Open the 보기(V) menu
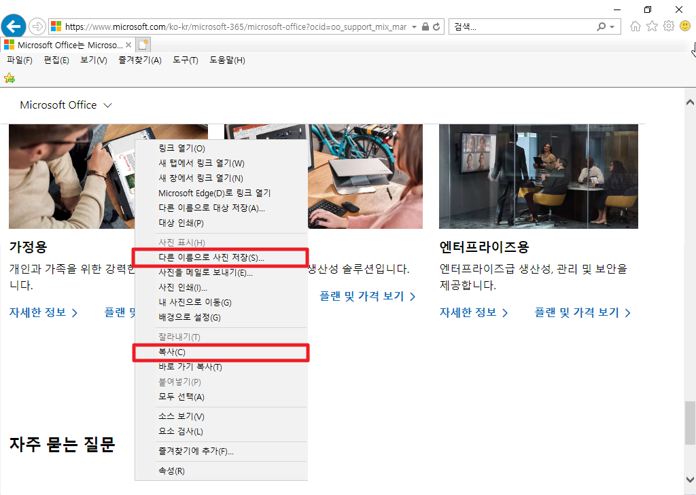This screenshot has height=495, width=696. point(94,60)
